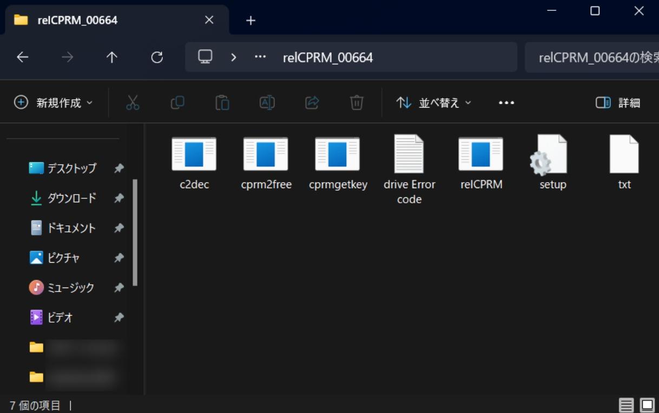The width and height of the screenshot is (659, 413).
Task: Click the pin icon beside ドキュメント
Action: 119,228
